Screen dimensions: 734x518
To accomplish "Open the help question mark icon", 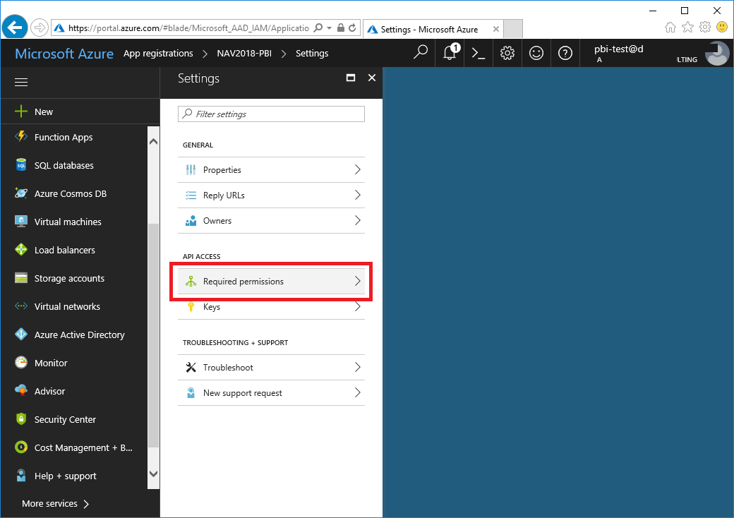I will [x=565, y=53].
